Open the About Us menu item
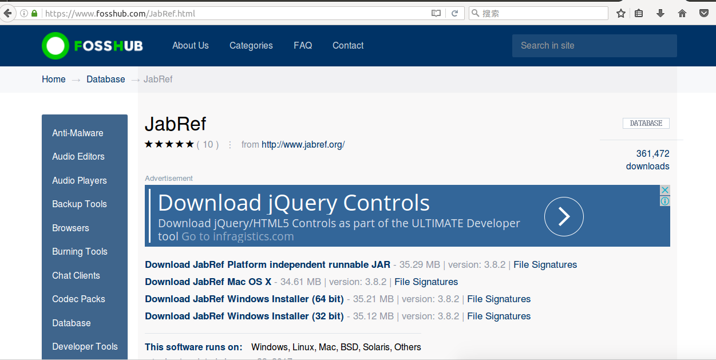716x360 pixels. point(191,46)
